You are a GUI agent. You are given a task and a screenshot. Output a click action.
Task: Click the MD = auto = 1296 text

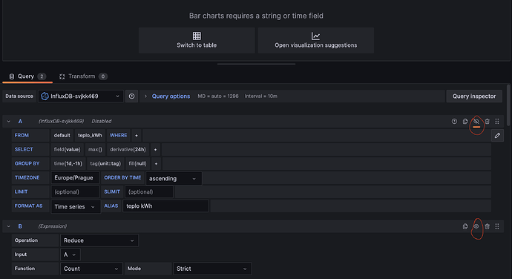click(218, 96)
